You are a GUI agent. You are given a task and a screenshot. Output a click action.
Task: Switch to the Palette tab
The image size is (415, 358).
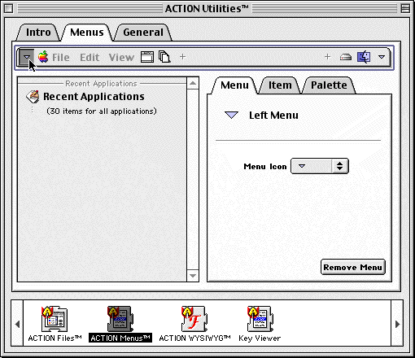pos(329,85)
